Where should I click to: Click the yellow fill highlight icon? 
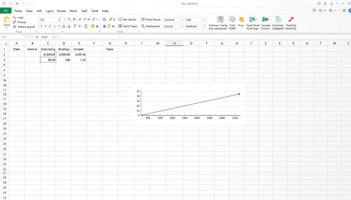click(x=93, y=26)
